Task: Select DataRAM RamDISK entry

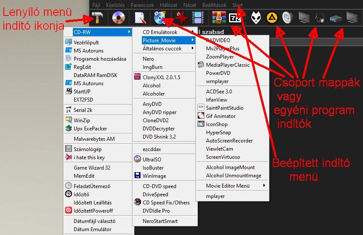Action: pyautogui.click(x=98, y=75)
